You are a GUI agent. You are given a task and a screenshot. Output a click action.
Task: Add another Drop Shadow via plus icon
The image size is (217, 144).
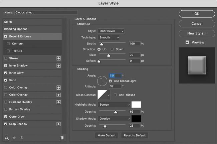(58, 124)
